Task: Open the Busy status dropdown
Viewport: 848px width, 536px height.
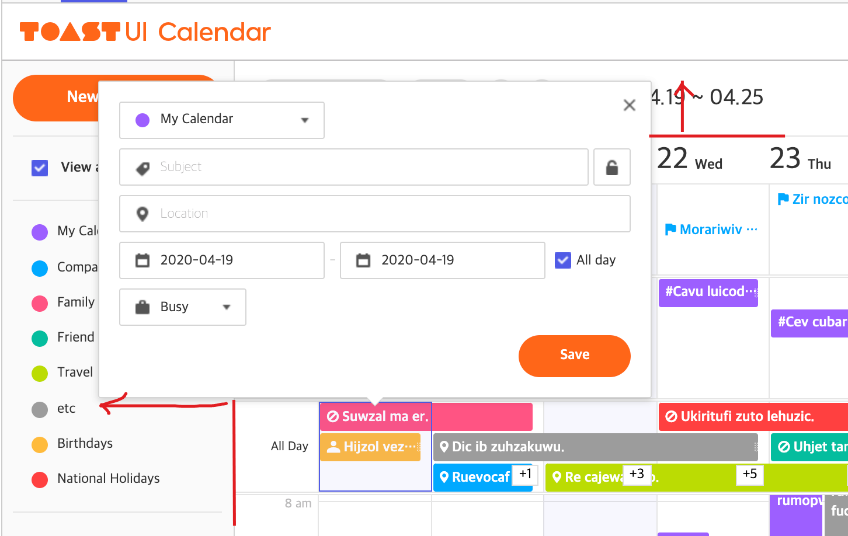Action: 227,307
